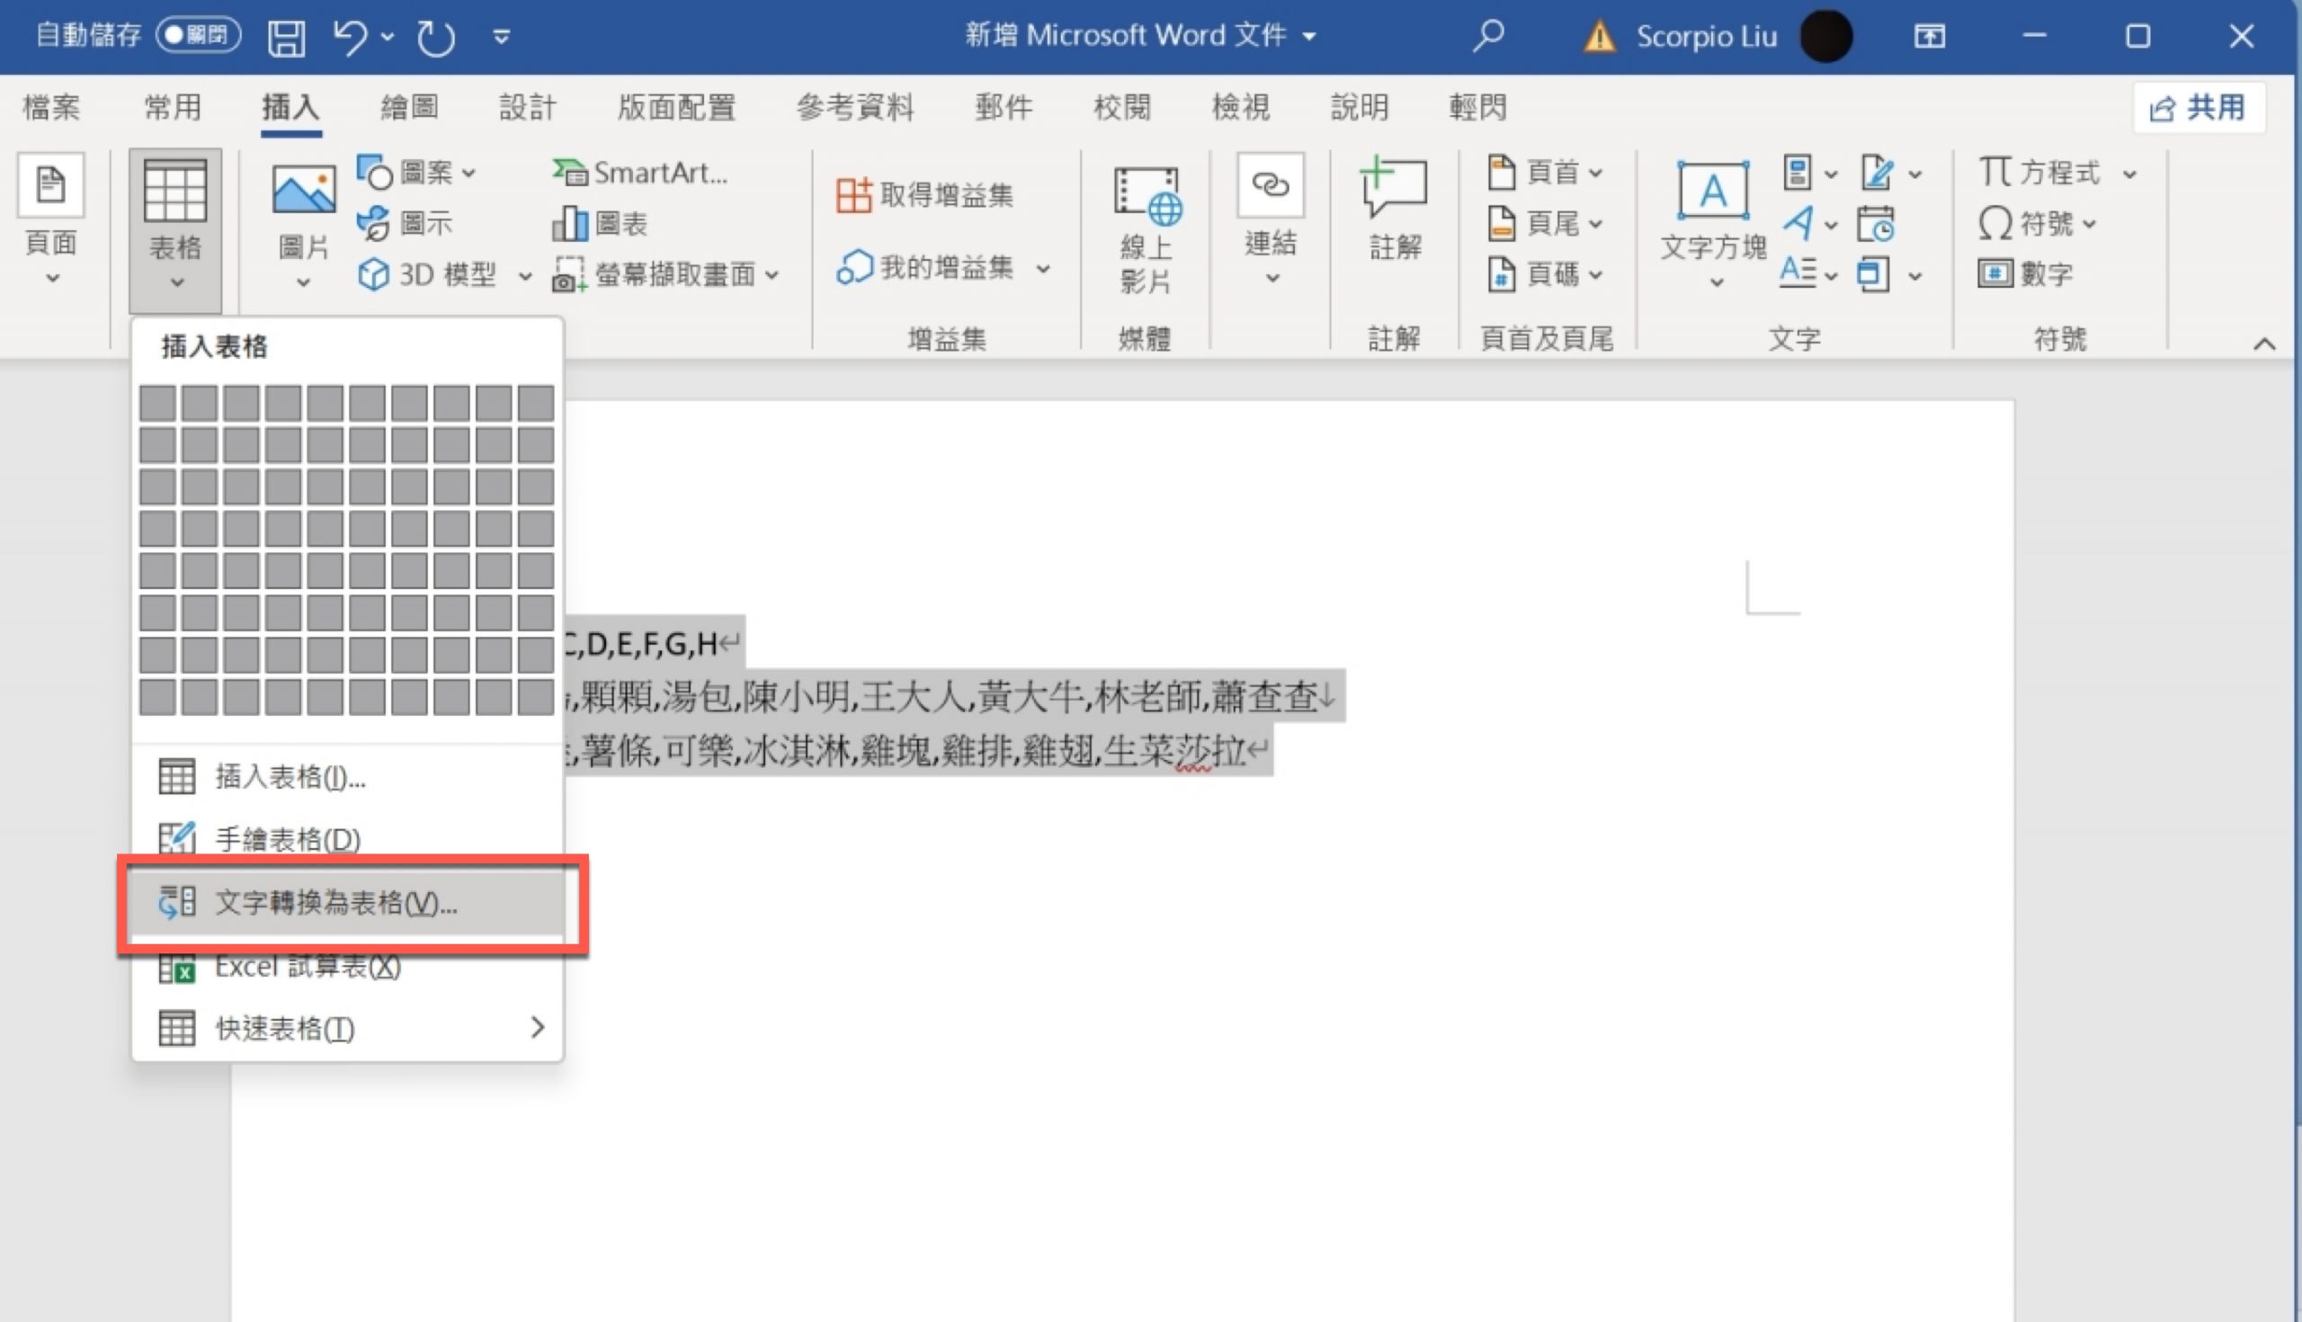
Task: Click the Redo circular arrow icon
Action: click(436, 37)
